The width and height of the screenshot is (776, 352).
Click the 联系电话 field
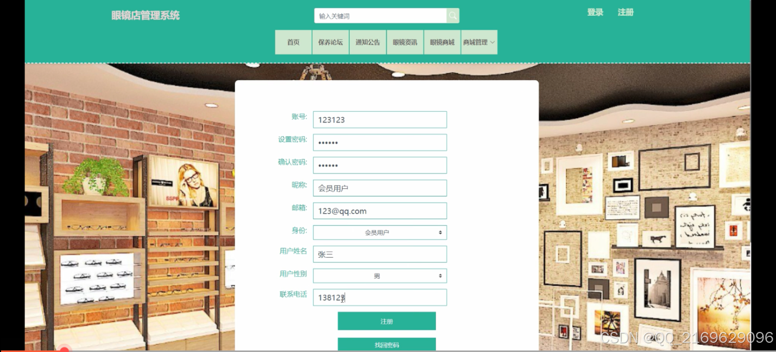point(380,297)
